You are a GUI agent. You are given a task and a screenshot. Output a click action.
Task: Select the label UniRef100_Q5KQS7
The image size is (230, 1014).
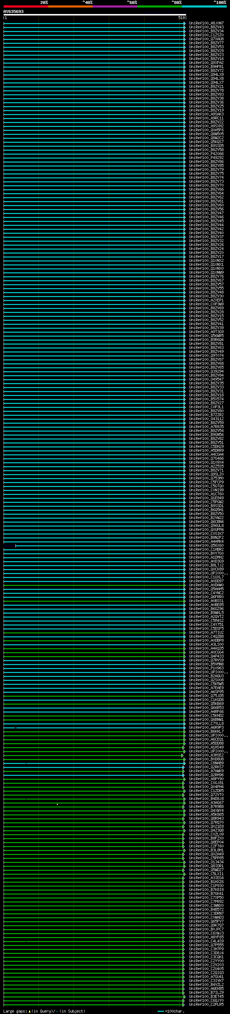coord(206,142)
